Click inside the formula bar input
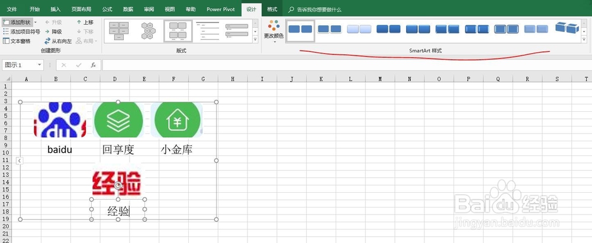Screen dimensions: 592x243 point(346,65)
